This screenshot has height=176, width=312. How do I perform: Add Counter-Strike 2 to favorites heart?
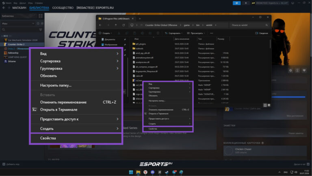pos(304,70)
